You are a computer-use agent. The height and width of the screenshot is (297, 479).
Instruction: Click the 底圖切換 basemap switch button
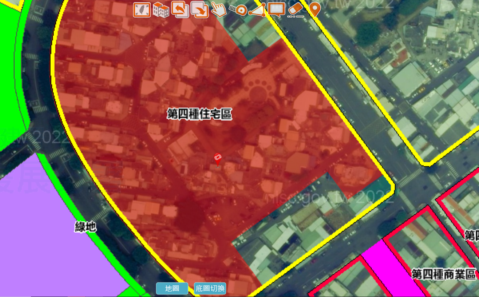(x=210, y=288)
